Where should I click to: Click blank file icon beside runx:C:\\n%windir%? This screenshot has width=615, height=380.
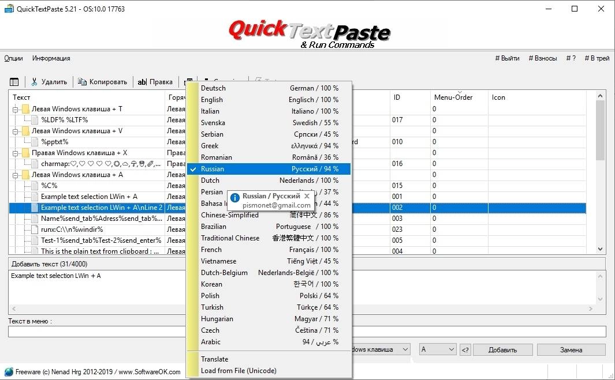click(35, 229)
